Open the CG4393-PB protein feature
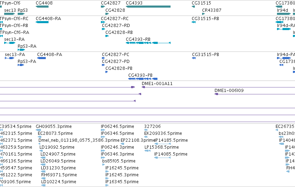Image resolution: width=295 pixels, height=187 pixels. coord(143,79)
